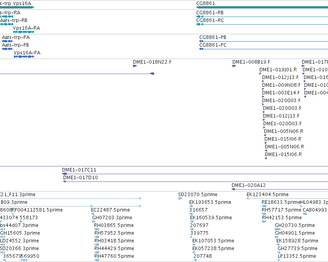Select the 339775 feature
This screenshot has height=262, width=328.
click(x=191, y=237)
